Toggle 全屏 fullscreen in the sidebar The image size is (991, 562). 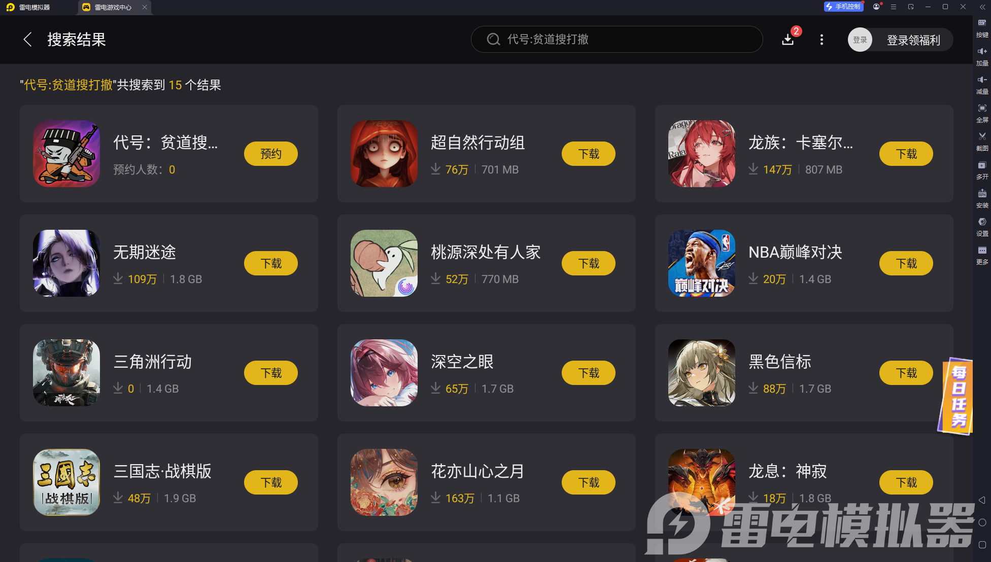point(982,113)
